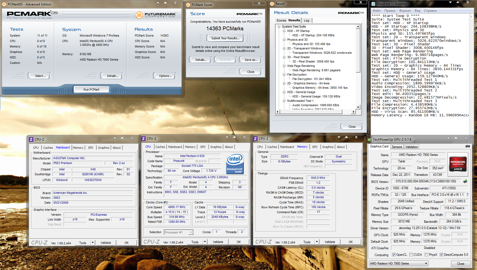Select the 'Physics and 3D: 155.498 fps' row
Screen dimensions: 477x270
(311, 44)
